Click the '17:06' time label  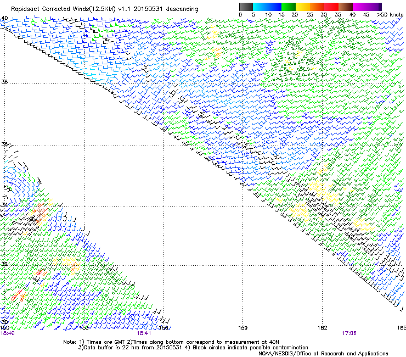point(349,333)
